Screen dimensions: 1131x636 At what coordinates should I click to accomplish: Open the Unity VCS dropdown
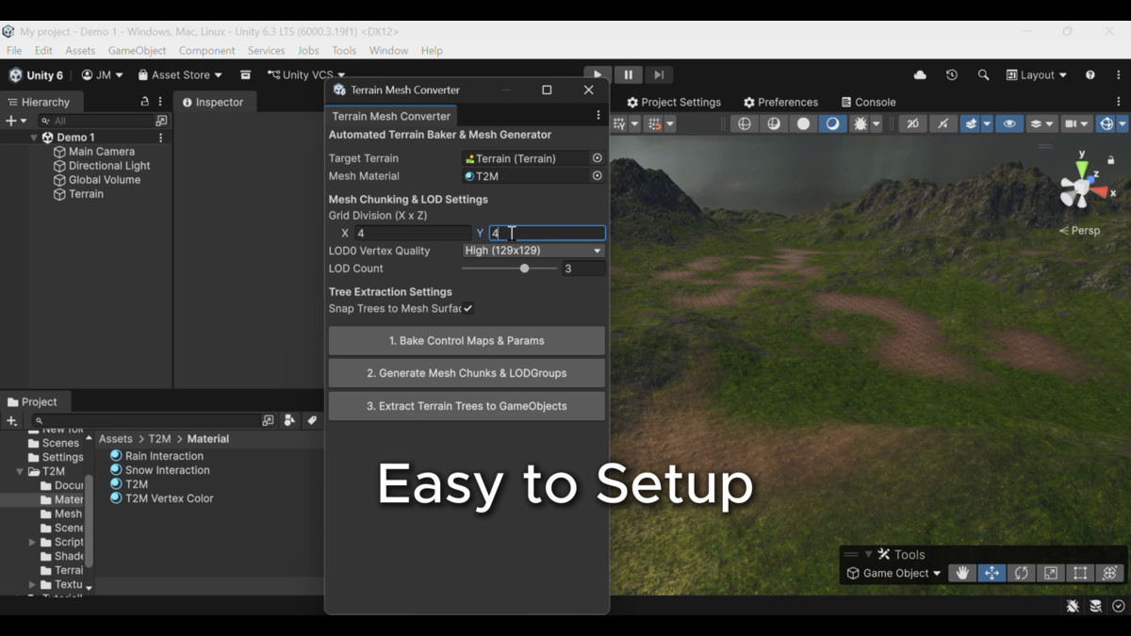(x=306, y=75)
